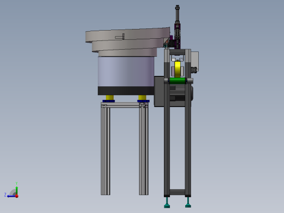The height and width of the screenshot is (213, 284).
Task: Click the green Y axis arrow of the triad
Action: click(x=16, y=190)
